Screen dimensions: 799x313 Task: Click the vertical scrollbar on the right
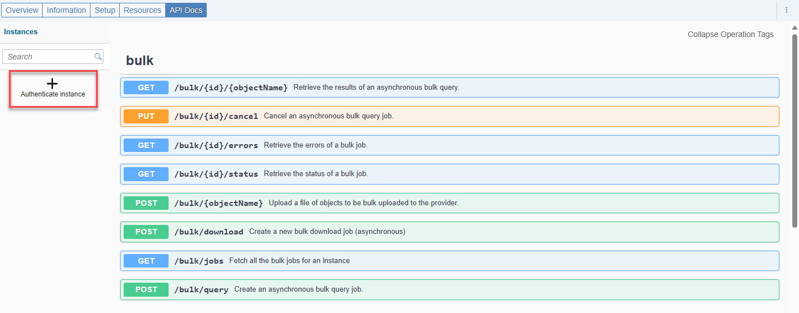click(x=795, y=129)
